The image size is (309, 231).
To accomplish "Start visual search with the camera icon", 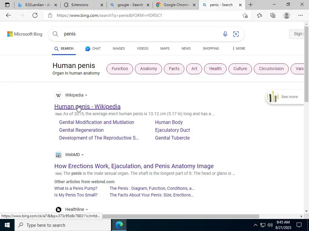I will 236,34.
